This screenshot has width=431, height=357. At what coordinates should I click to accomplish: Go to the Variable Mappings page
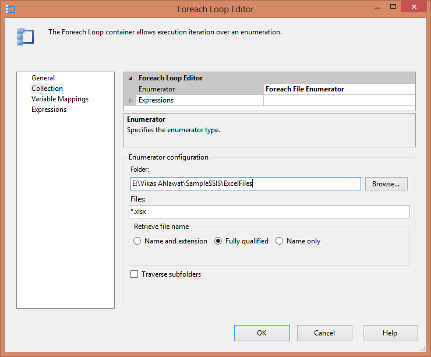[x=60, y=99]
